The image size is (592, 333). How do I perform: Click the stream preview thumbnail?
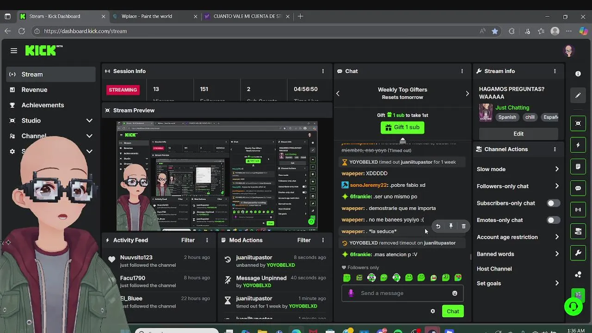[217, 176]
